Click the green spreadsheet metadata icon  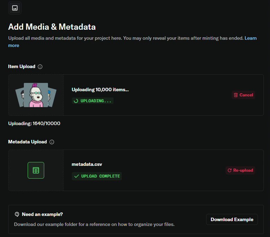click(x=36, y=170)
